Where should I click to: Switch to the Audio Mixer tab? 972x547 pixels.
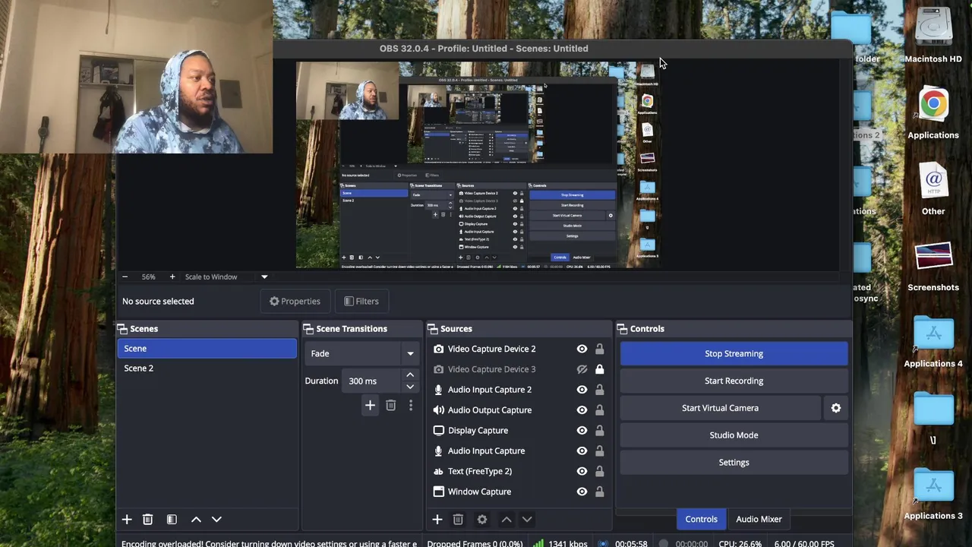point(759,519)
